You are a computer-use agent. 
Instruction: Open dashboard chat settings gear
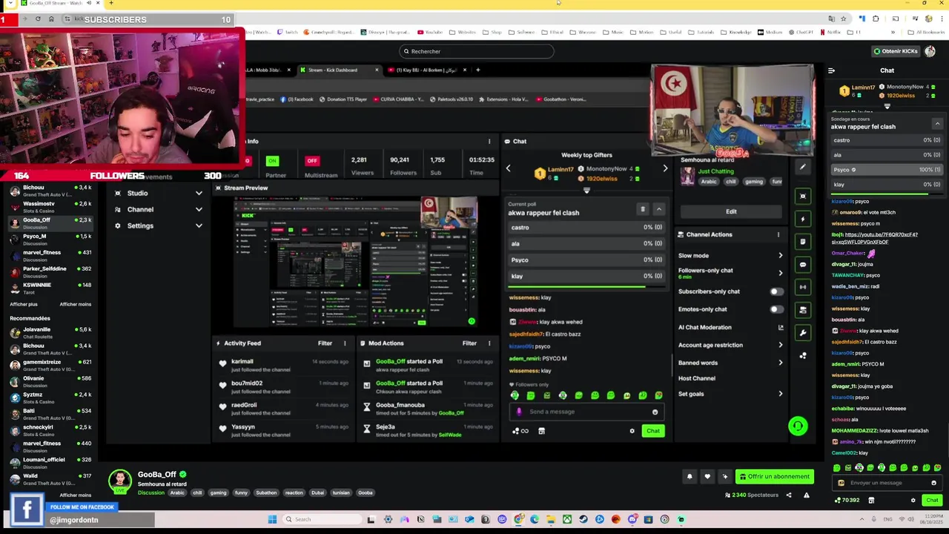[x=632, y=431]
